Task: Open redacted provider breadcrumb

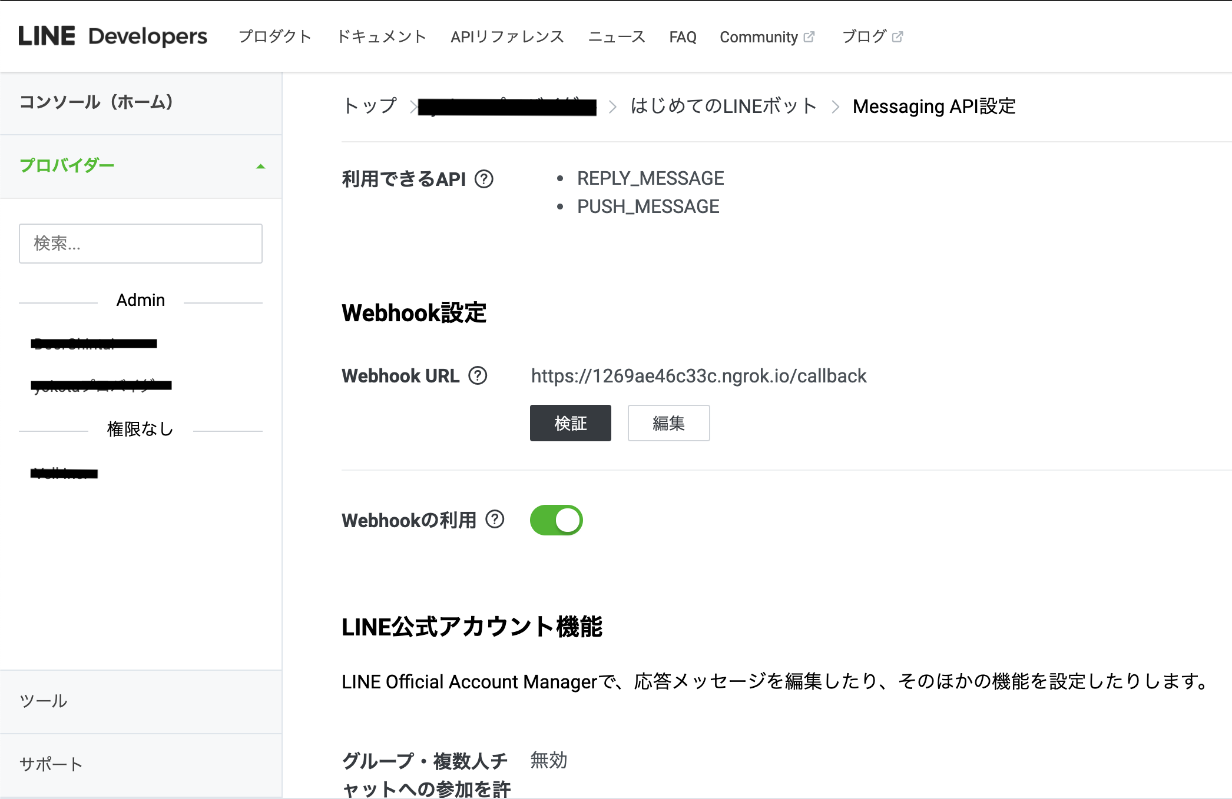Action: 507,107
